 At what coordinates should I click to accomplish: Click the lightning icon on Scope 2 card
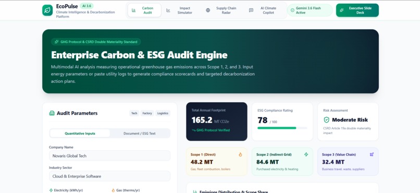click(306, 154)
